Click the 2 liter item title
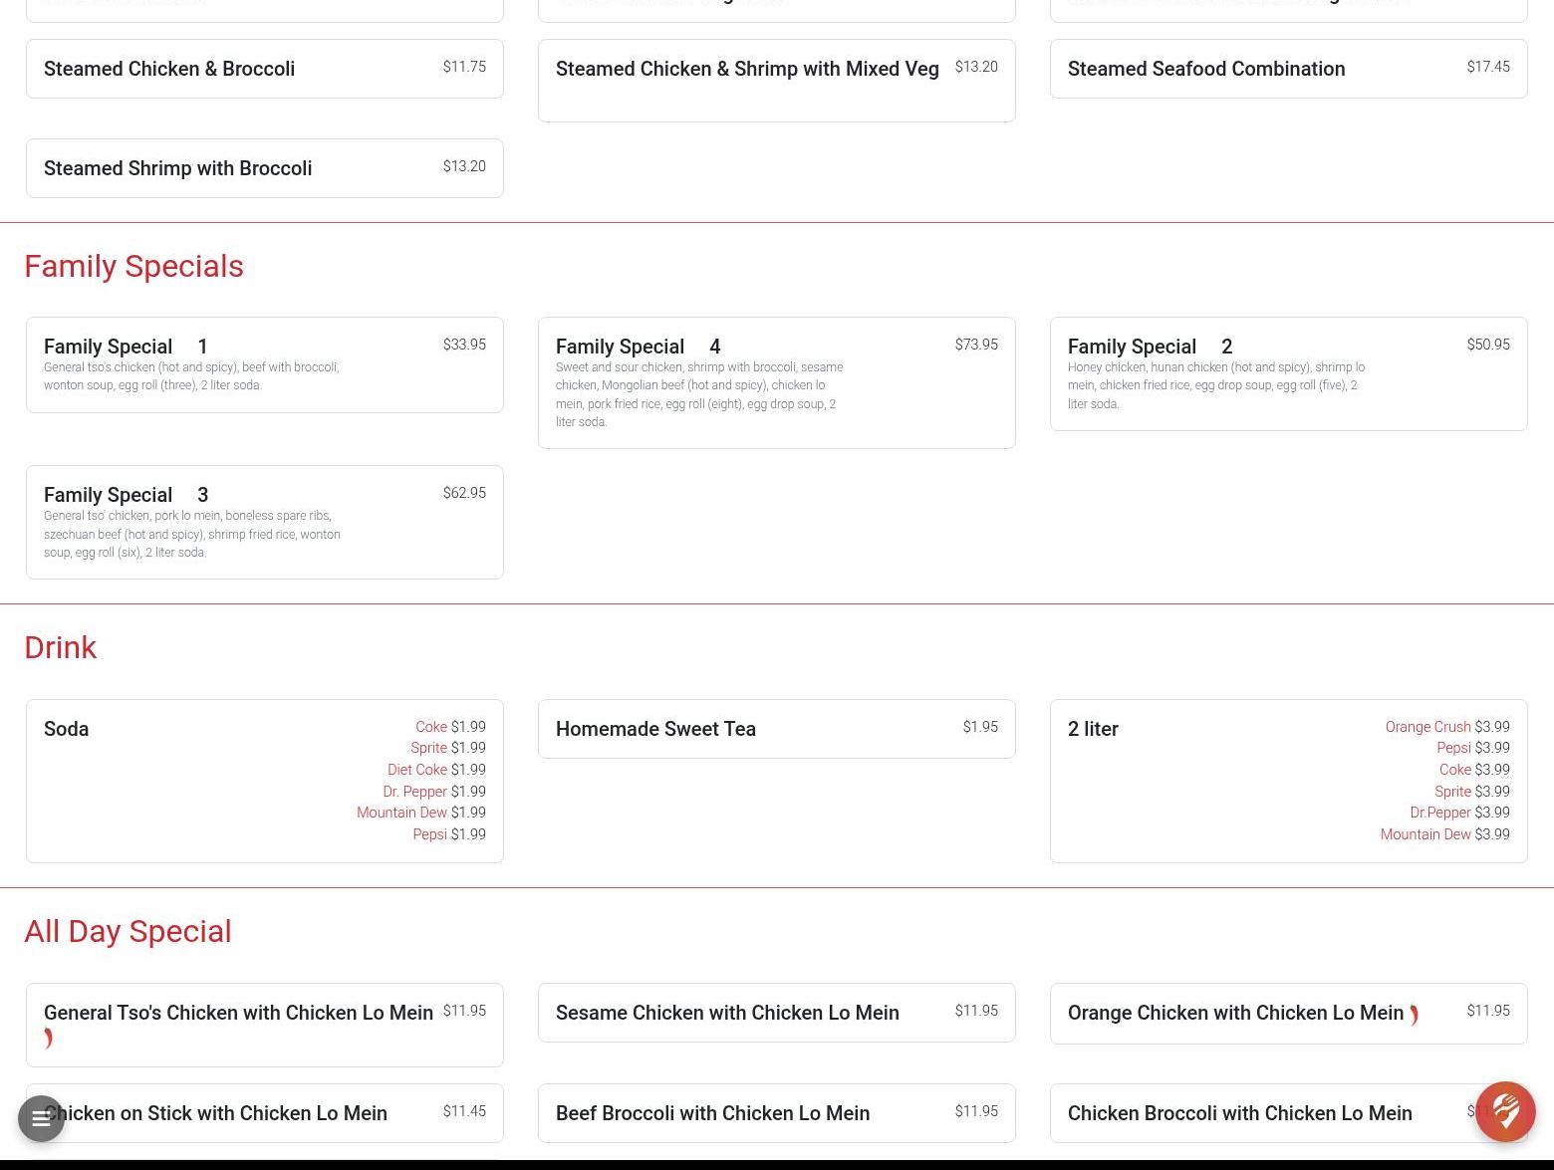 click(x=1093, y=729)
